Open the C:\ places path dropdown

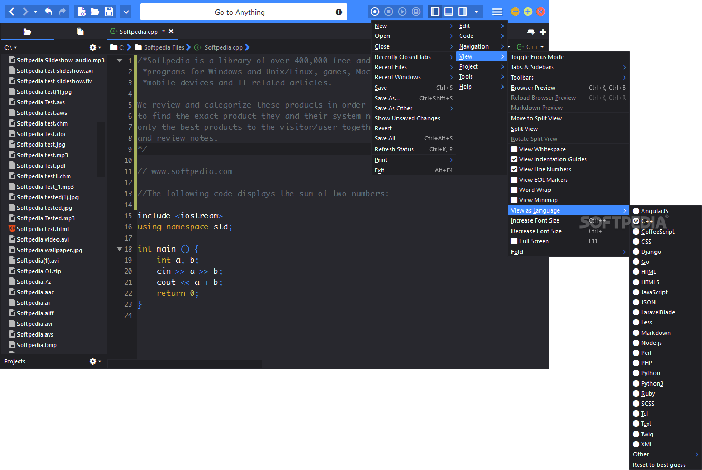(11, 47)
